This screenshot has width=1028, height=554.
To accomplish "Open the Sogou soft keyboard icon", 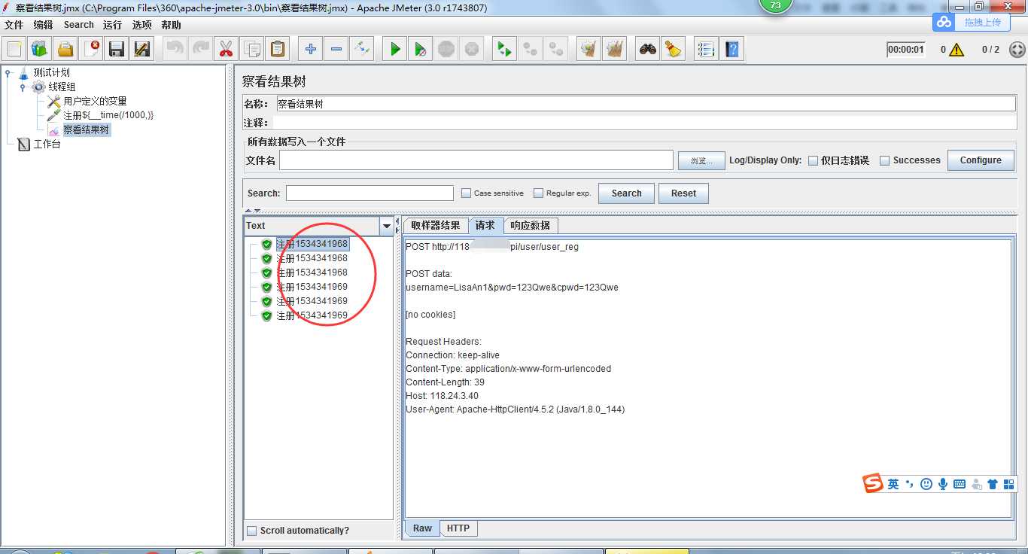I will pyautogui.click(x=960, y=484).
